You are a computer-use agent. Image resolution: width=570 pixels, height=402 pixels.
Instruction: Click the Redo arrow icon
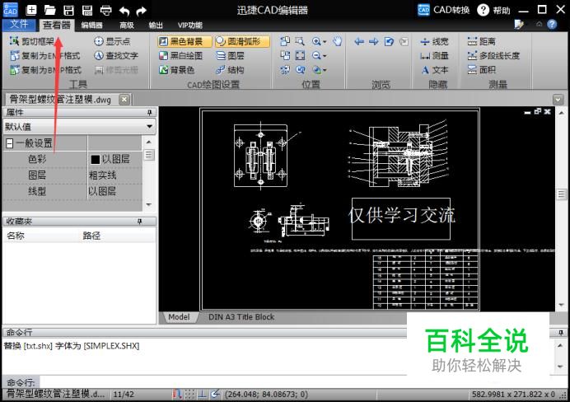click(x=142, y=11)
